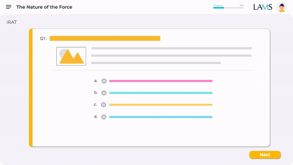Click the Q1 question number label
This screenshot has height=165, width=293.
tap(43, 38)
